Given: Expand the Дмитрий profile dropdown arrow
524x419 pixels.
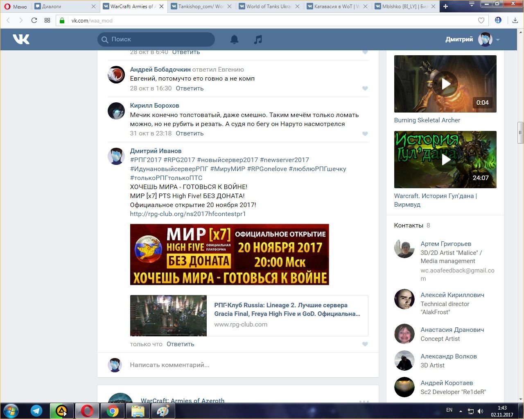Looking at the screenshot, I should (x=498, y=40).
